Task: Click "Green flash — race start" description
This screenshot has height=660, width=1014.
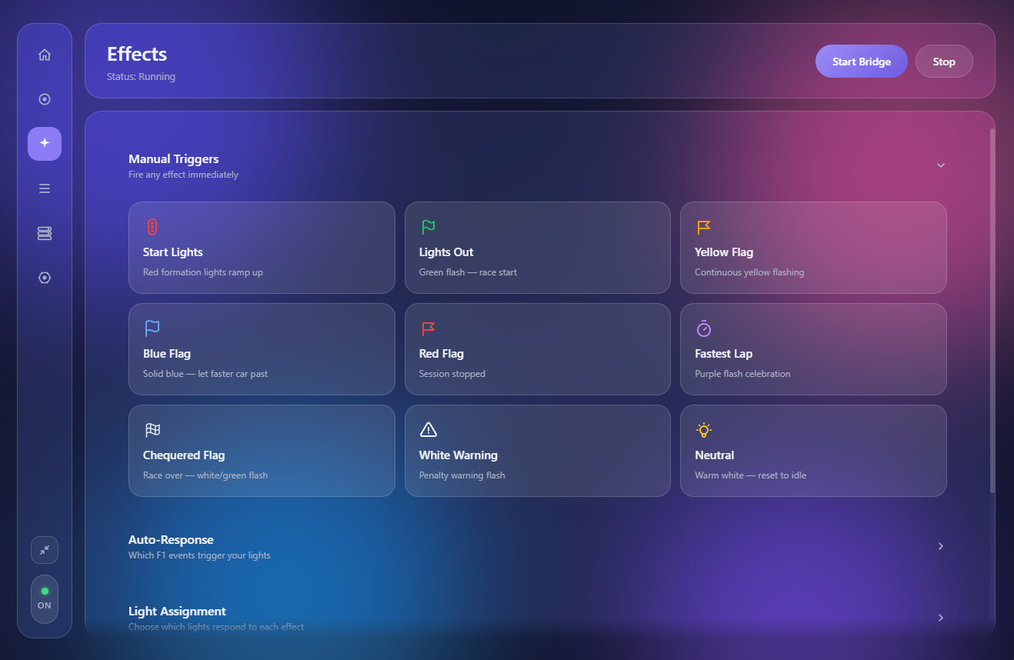Action: (469, 272)
